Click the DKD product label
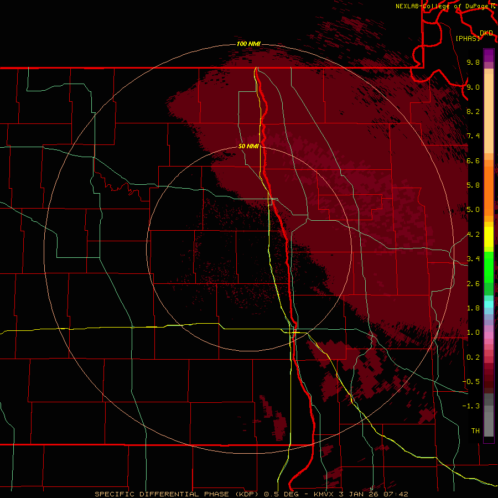The width and height of the screenshot is (498, 498). tap(486, 33)
